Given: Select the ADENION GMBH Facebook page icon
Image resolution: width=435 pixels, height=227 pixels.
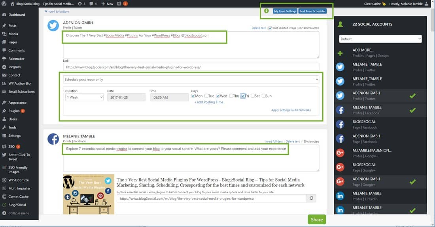Looking at the screenshot, I should pos(340,139).
